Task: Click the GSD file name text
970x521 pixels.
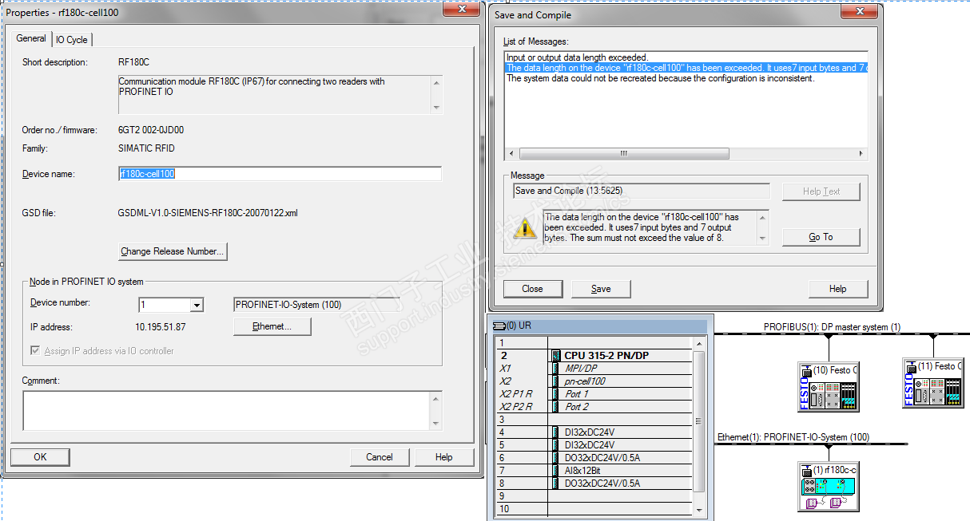Action: (207, 214)
